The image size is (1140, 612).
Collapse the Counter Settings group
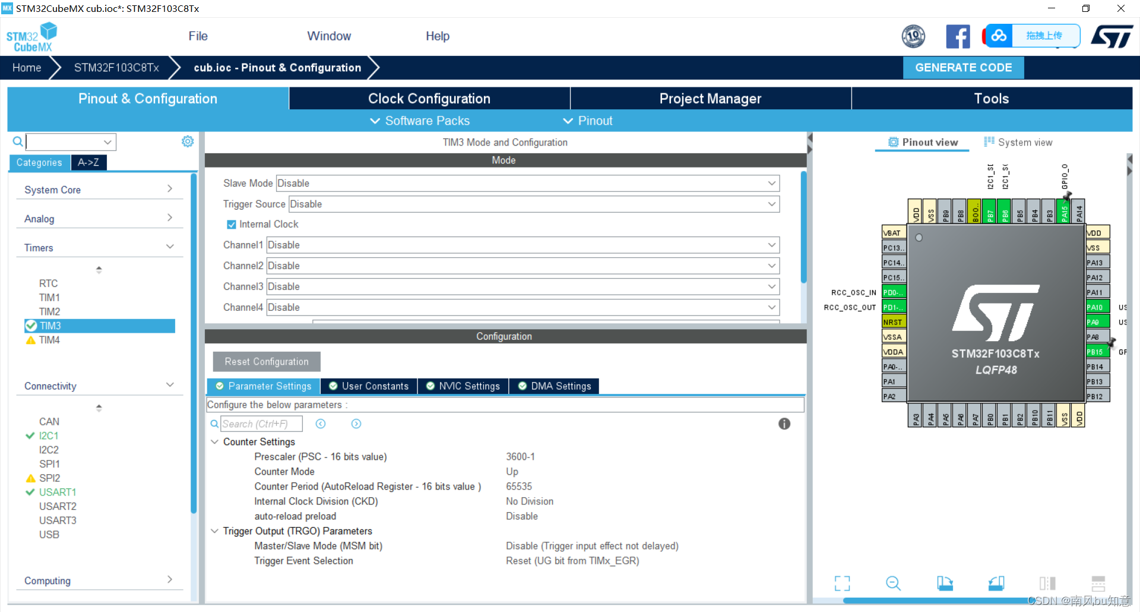(x=214, y=441)
